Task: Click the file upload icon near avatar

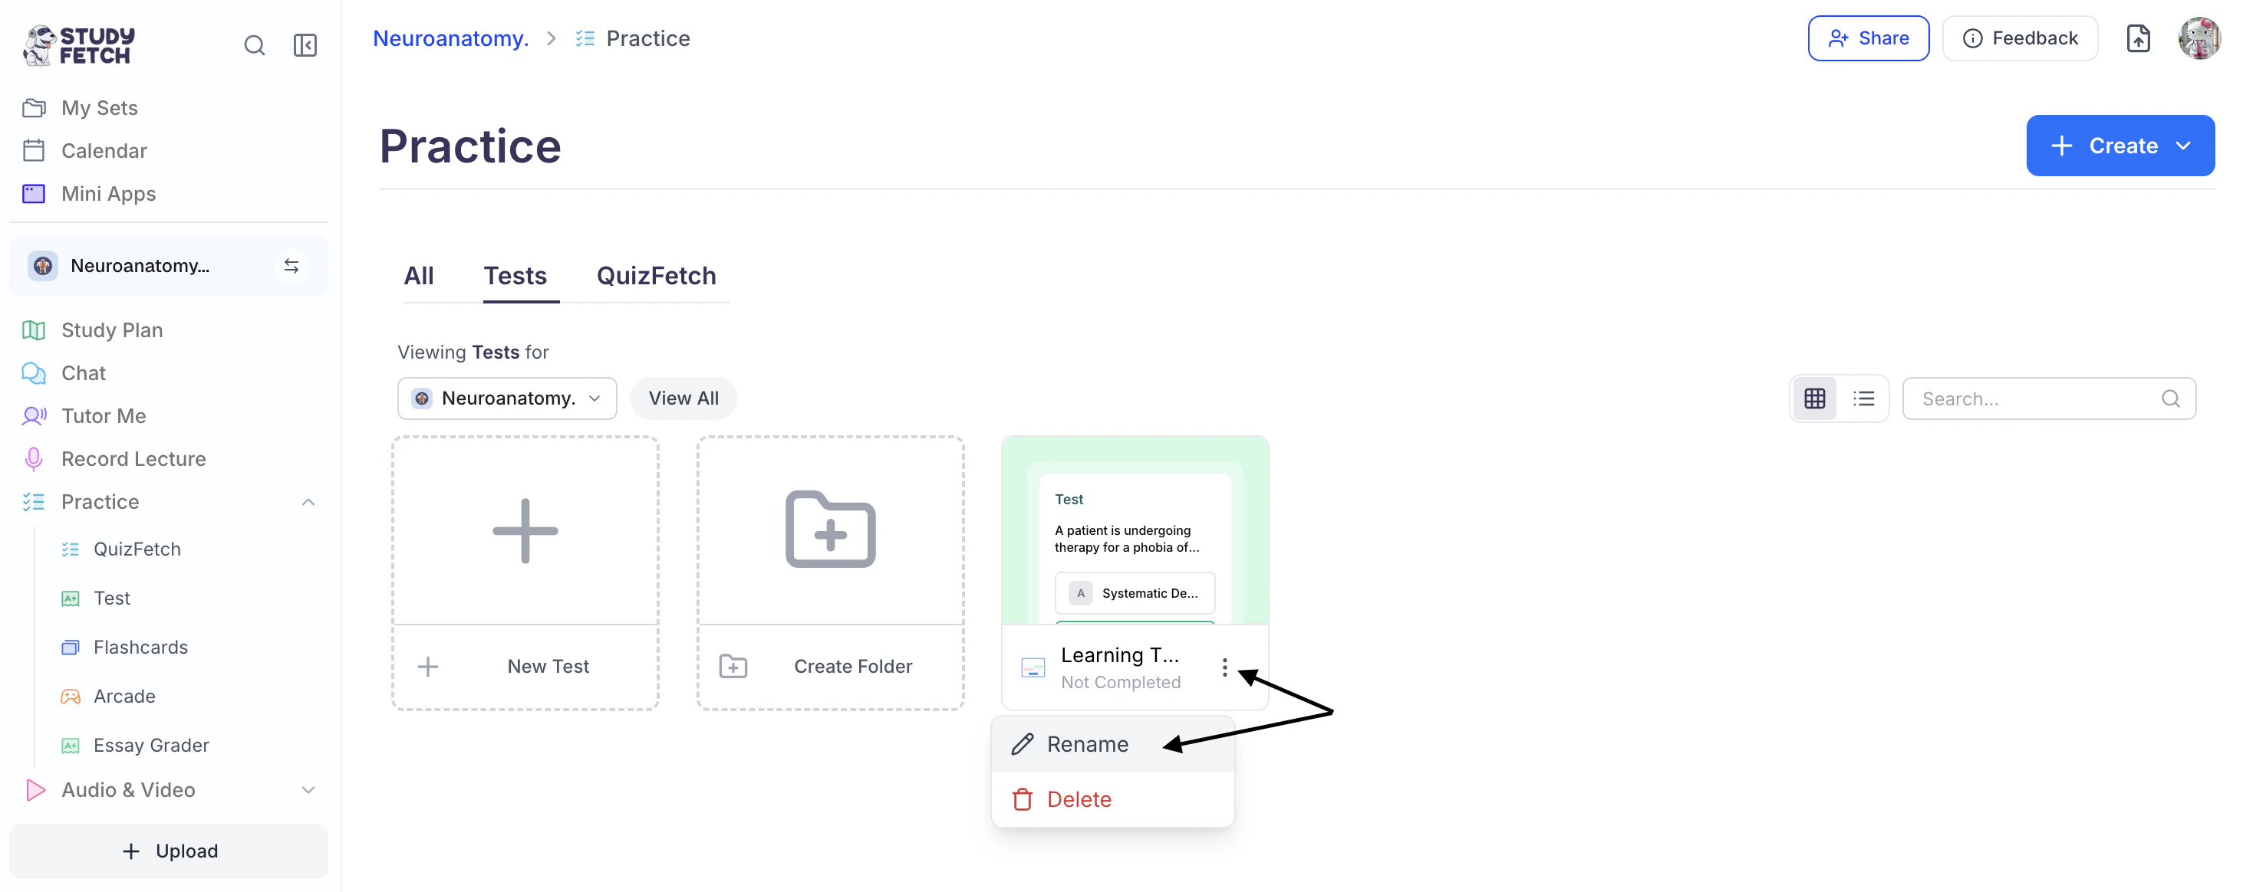Action: point(2138,38)
